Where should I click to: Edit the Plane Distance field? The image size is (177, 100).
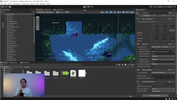tap(163, 54)
